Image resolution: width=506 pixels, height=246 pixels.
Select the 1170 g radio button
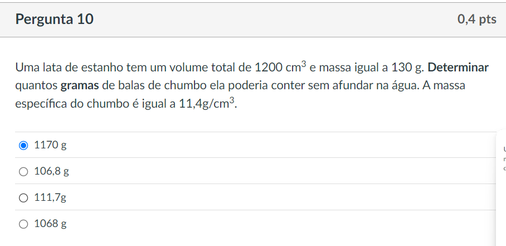[x=23, y=146]
